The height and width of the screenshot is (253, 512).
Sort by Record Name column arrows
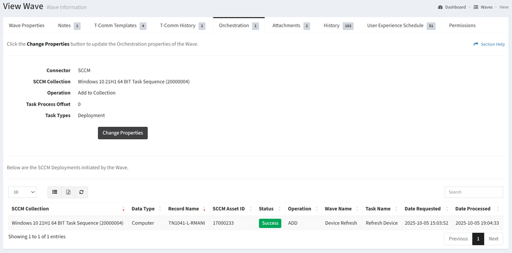(204, 209)
